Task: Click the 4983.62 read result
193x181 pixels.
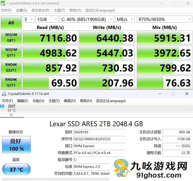Action: [x=51, y=52]
